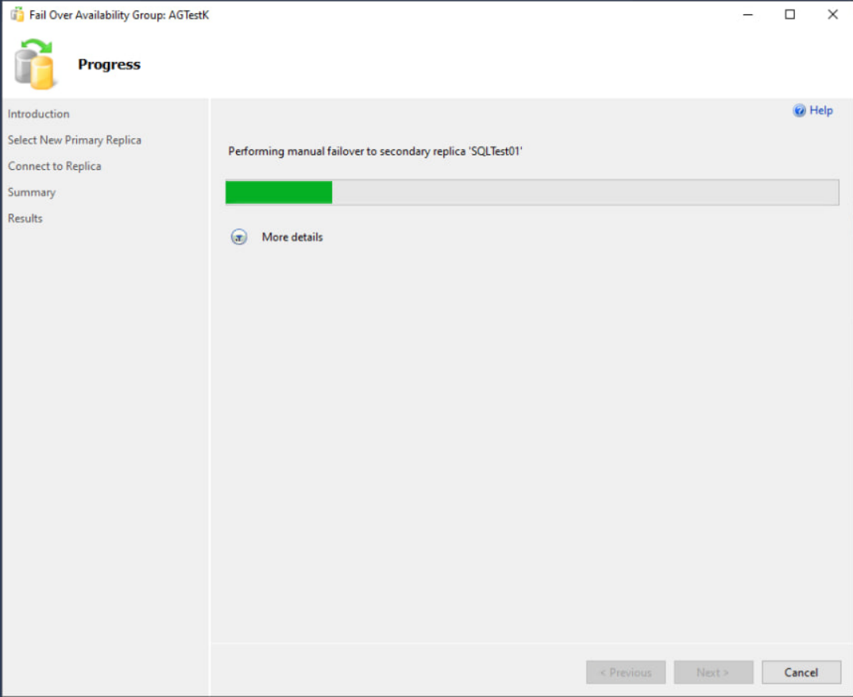Click the < Previous button
The width and height of the screenshot is (853, 697).
[x=626, y=672]
